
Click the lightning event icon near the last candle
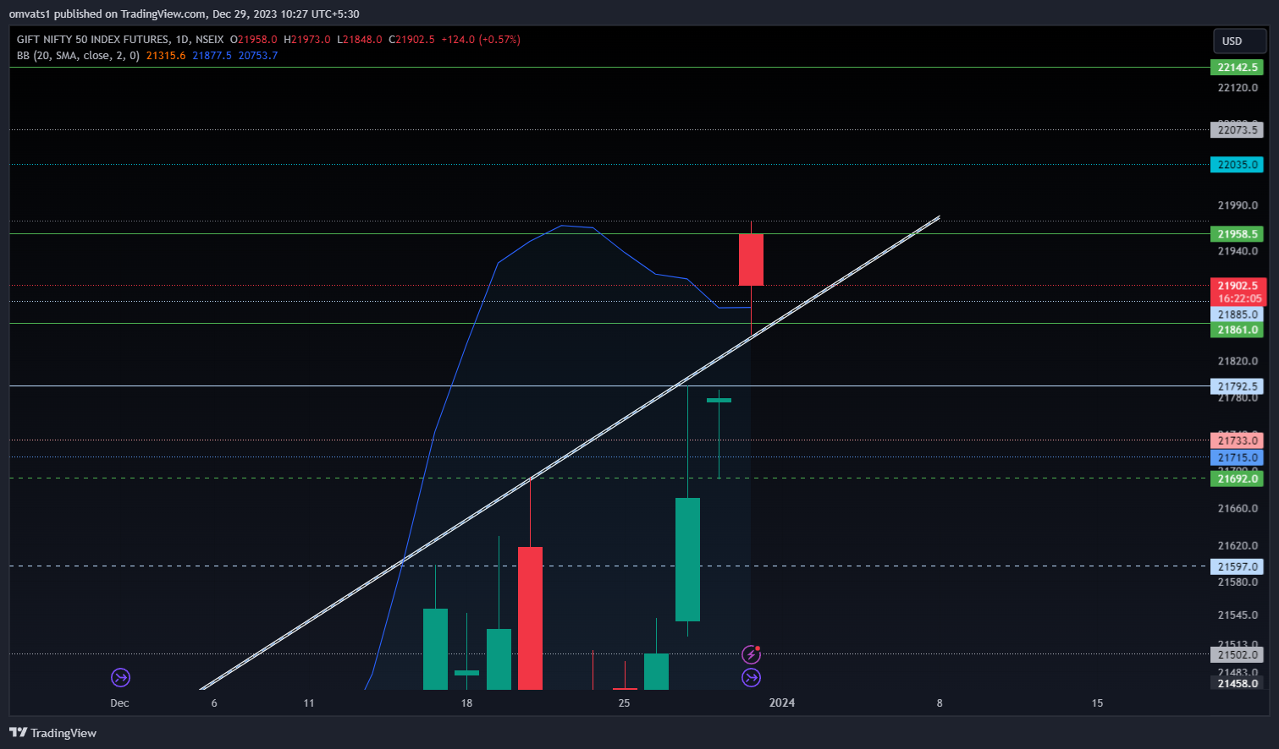tap(751, 654)
